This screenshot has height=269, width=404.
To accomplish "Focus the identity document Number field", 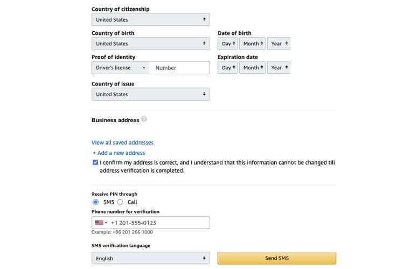I will tap(180, 68).
